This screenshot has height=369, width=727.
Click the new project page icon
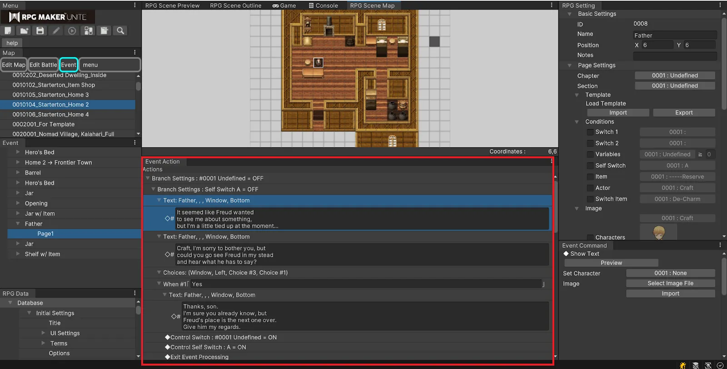point(8,30)
